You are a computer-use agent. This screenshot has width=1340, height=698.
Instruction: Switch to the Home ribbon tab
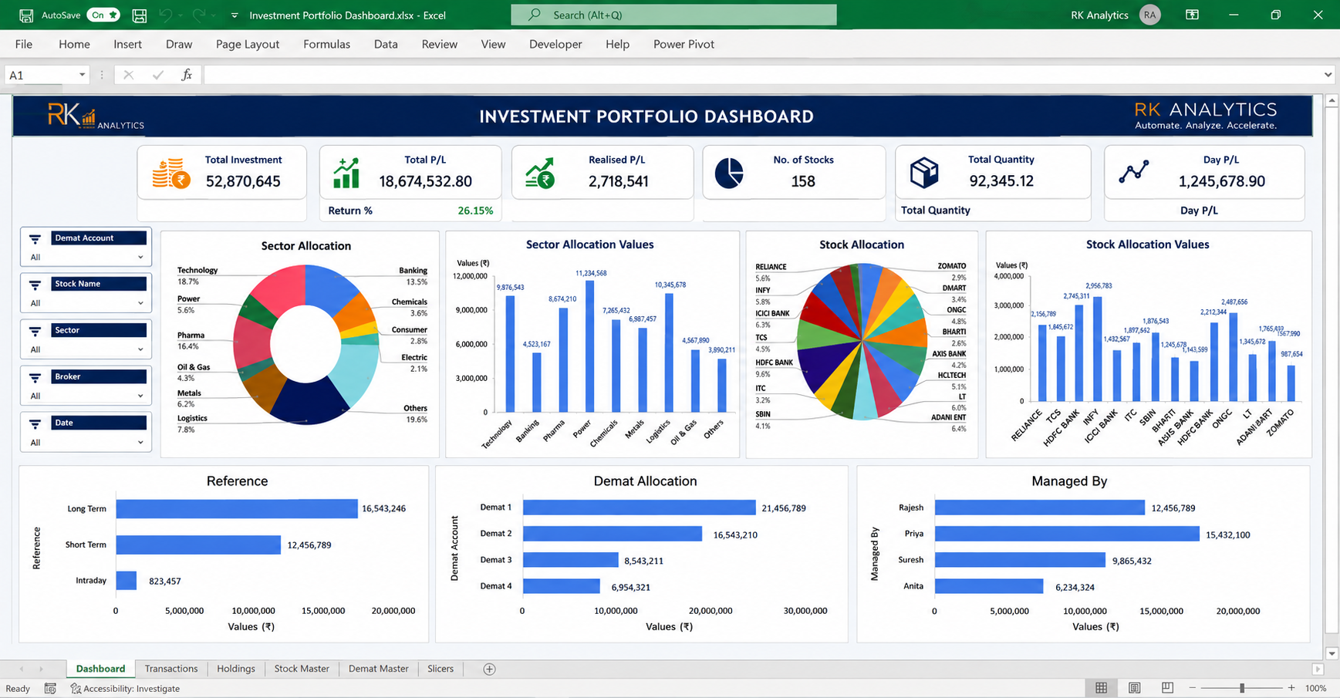point(74,44)
